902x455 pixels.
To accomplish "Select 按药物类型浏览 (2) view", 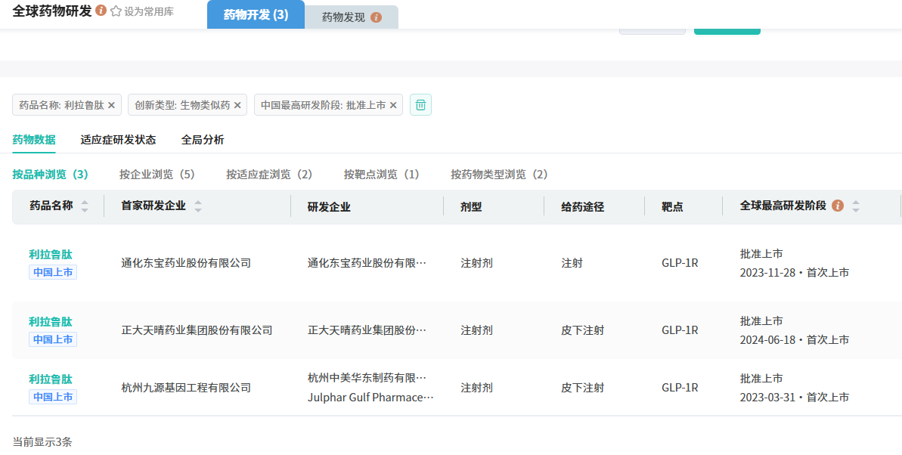I will pyautogui.click(x=499, y=175).
